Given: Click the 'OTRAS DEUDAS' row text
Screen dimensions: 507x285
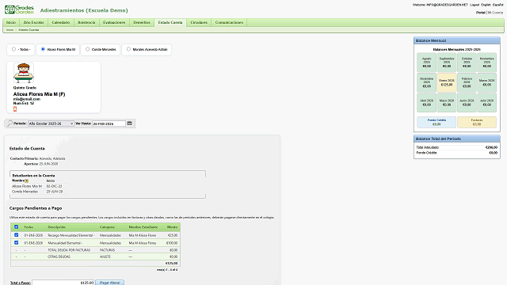Looking at the screenshot, I should (x=59, y=256).
